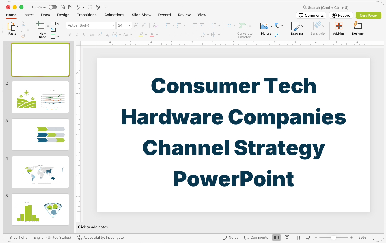
Task: Click the Comments button at top right
Action: pyautogui.click(x=311, y=15)
